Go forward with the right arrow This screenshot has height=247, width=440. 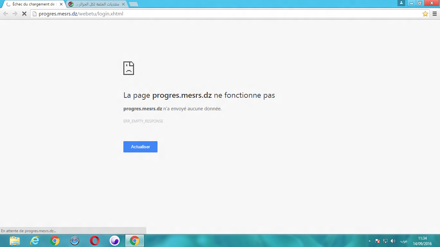(x=14, y=14)
